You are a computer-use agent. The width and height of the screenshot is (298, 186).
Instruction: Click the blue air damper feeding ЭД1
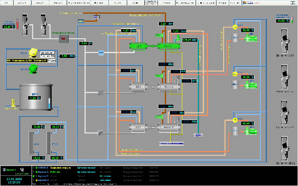click(101, 53)
